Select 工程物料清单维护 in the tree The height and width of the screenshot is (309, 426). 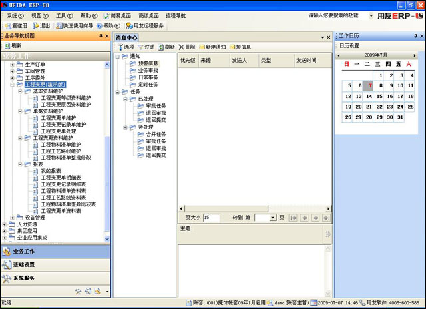61,145
